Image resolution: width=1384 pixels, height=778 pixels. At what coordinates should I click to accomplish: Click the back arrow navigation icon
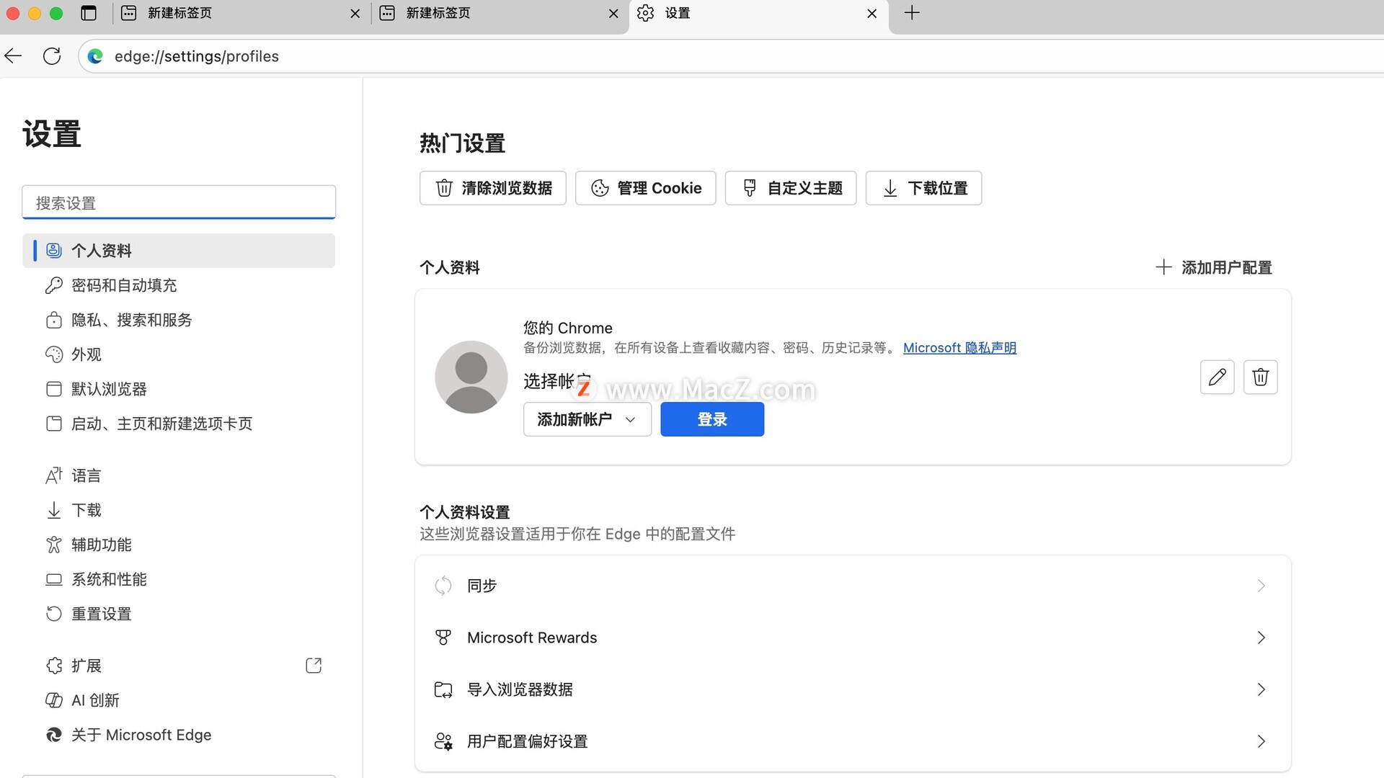(x=14, y=56)
